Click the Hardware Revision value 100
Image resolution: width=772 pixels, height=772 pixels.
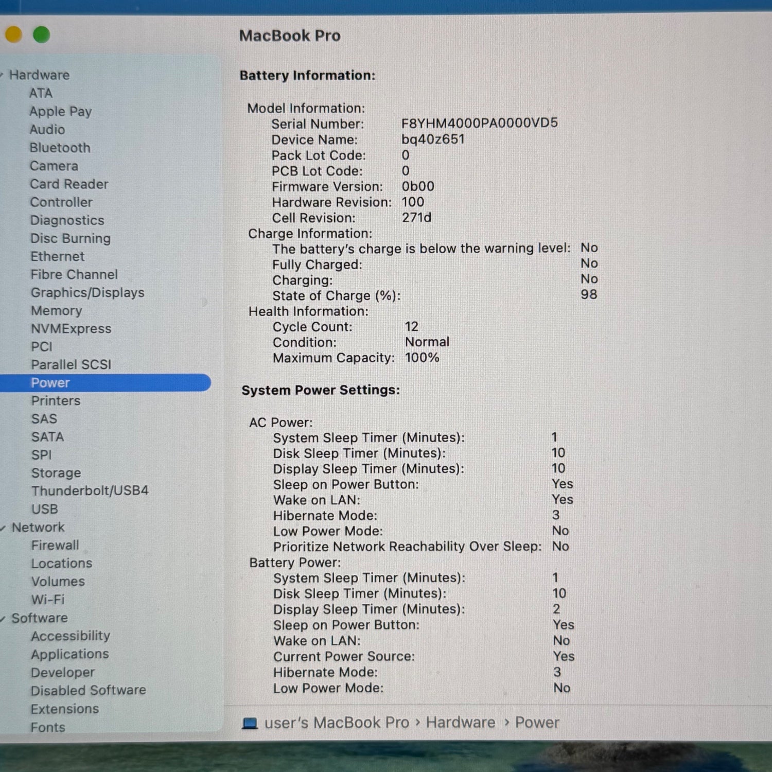pyautogui.click(x=413, y=202)
